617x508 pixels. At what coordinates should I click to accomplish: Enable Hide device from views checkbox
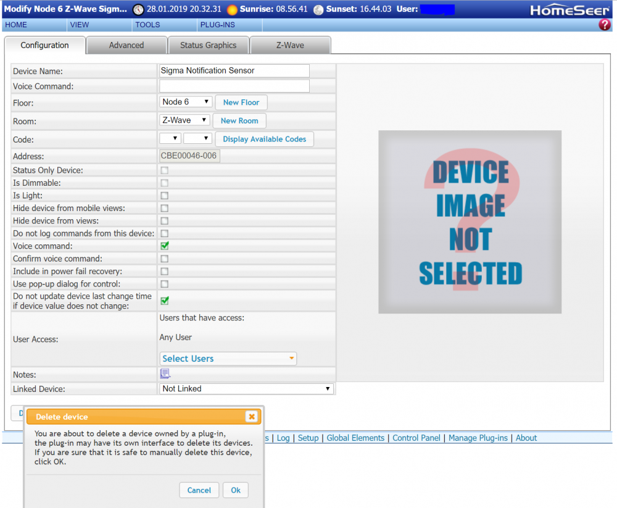point(165,220)
